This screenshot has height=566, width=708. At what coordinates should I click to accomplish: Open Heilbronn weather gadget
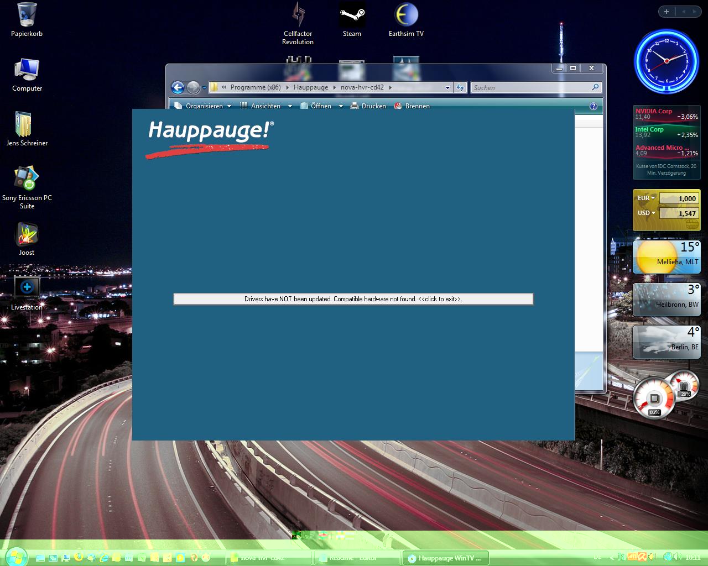coord(667,299)
